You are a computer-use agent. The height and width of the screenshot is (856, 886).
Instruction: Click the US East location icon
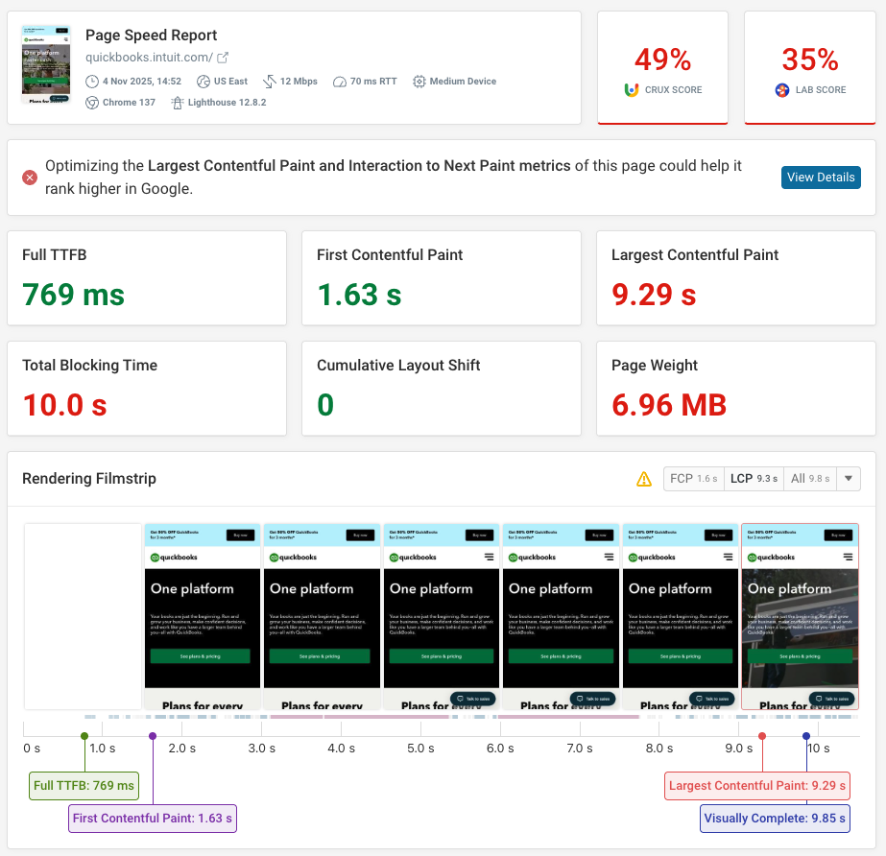point(203,81)
